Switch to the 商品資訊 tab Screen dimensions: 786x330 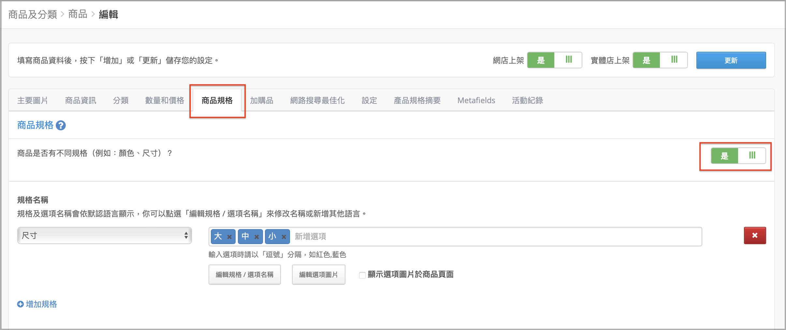tap(80, 100)
